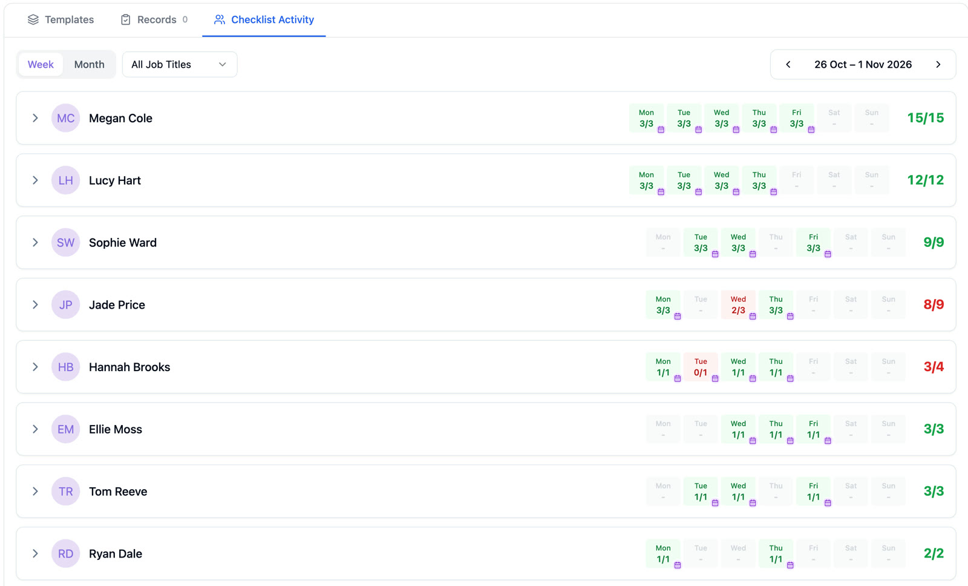Expand Jade Price's row
This screenshot has width=968, height=586.
[x=35, y=305]
